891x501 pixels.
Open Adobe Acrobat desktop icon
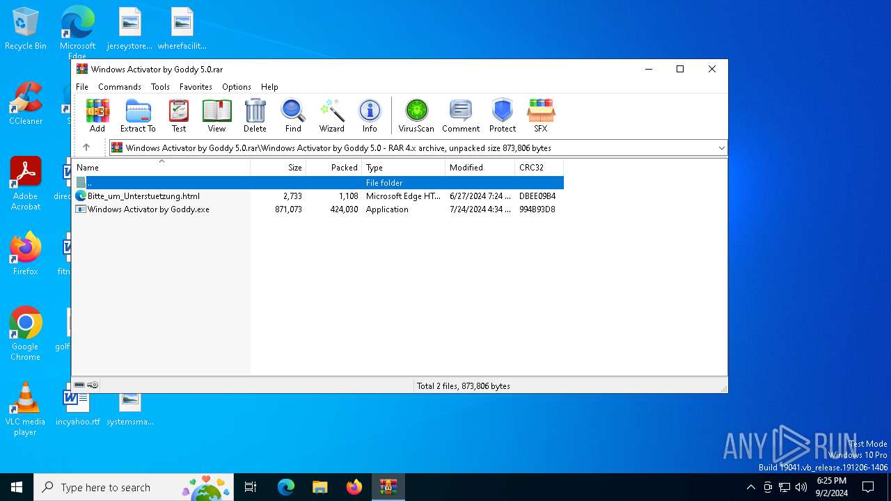pos(26,184)
